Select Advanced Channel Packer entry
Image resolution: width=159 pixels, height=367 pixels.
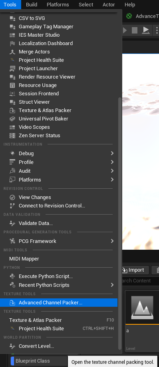tap(59, 303)
